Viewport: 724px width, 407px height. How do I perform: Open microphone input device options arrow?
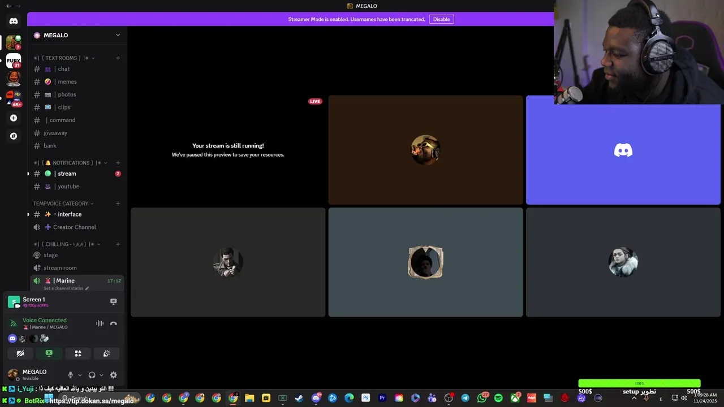[80, 375]
